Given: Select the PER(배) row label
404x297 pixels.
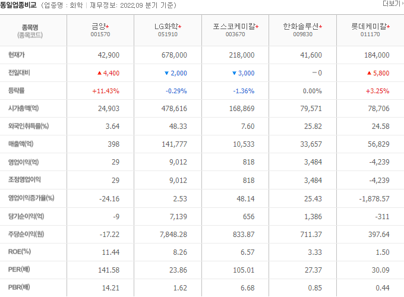Looking at the screenshot, I should click(x=19, y=270).
